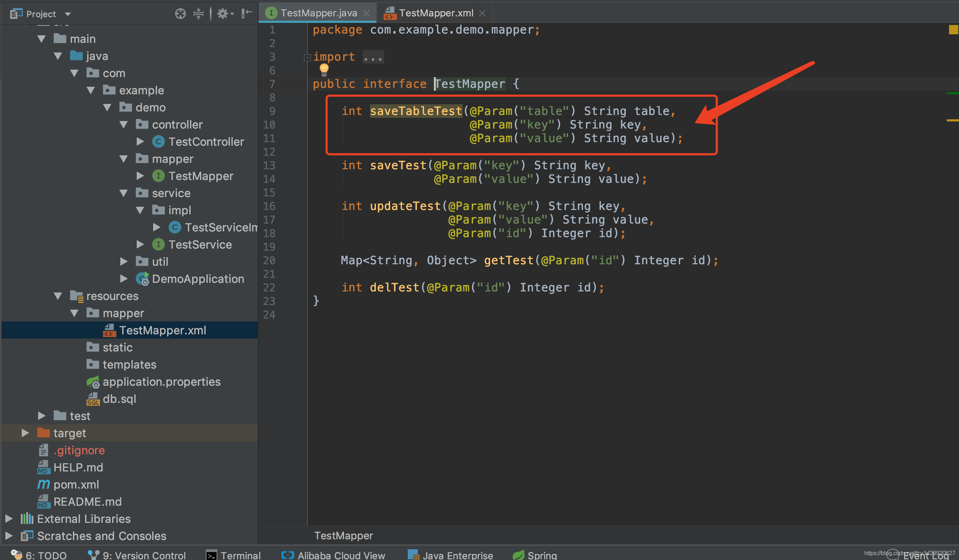Click the yellow inspection status indicator
The height and width of the screenshot is (560, 959).
953,29
